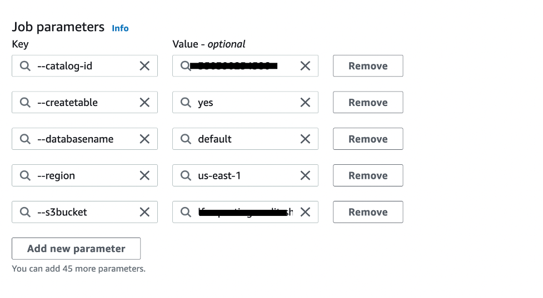Clear the 'default' value with X icon

(x=305, y=139)
